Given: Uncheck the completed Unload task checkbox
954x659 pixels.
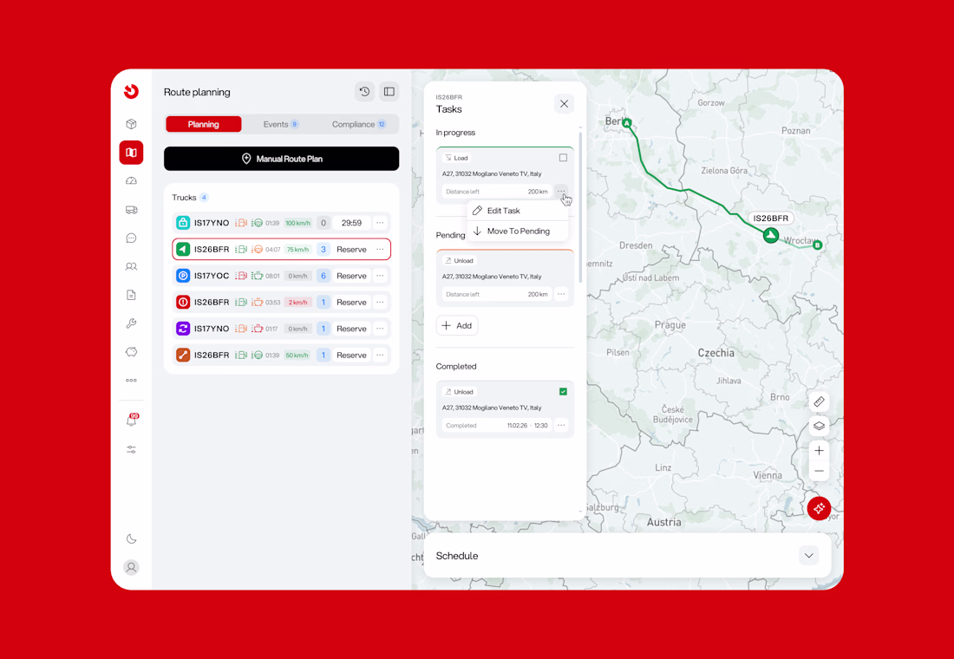Looking at the screenshot, I should [x=563, y=391].
